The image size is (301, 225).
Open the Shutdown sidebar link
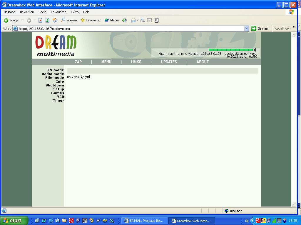point(55,85)
